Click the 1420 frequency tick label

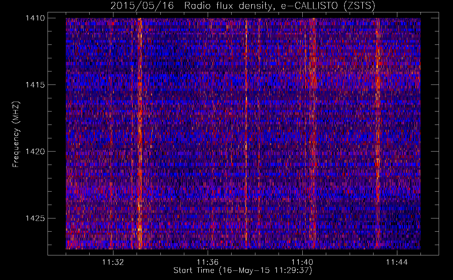35,151
